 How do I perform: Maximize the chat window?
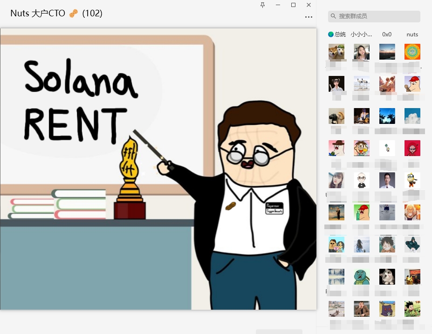tap(294, 5)
